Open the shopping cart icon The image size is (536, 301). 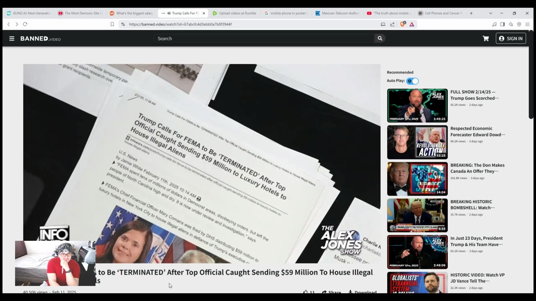(486, 38)
